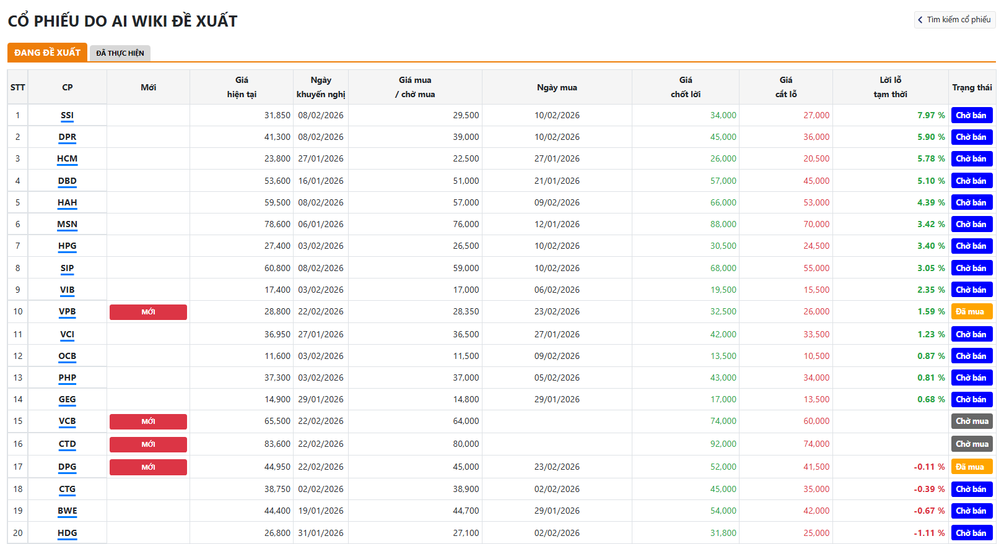Click the MỚI badge in VCB row
This screenshot has height=544, width=1004.
[x=148, y=421]
